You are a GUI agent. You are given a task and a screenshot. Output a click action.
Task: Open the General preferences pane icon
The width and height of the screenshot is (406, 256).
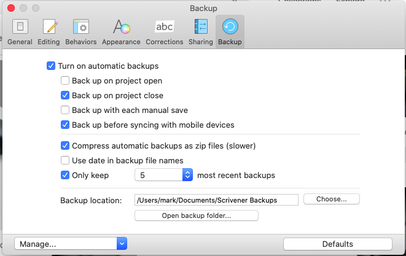(20, 31)
